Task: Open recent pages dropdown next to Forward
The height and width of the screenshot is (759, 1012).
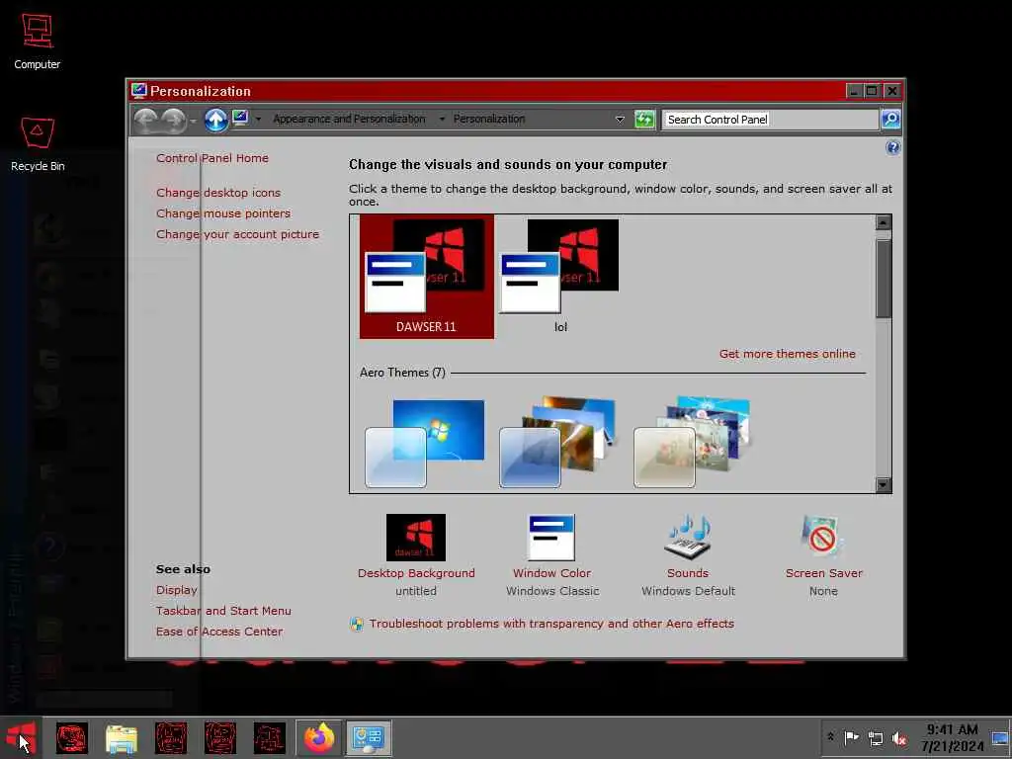Action: 193,121
